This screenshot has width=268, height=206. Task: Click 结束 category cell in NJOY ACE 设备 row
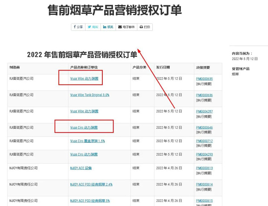[136, 168]
